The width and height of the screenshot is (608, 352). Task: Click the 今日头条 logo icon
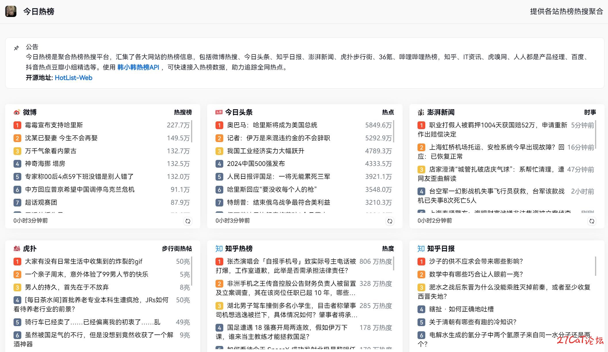pyautogui.click(x=219, y=112)
